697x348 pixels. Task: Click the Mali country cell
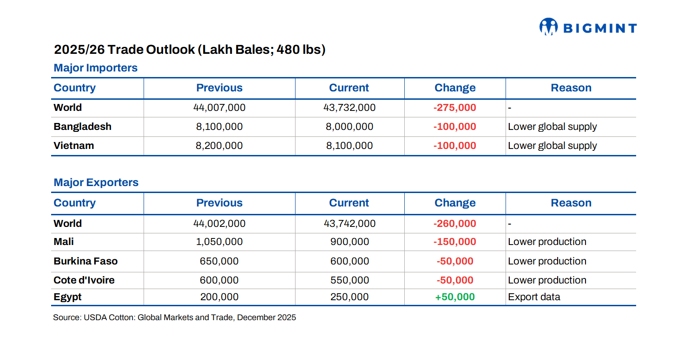(x=64, y=242)
